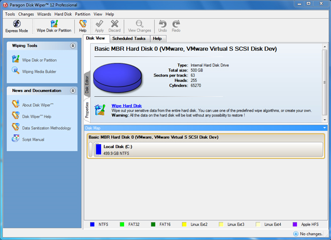The height and width of the screenshot is (240, 331).
Task: Open the Partition menu
Action: 82,14
